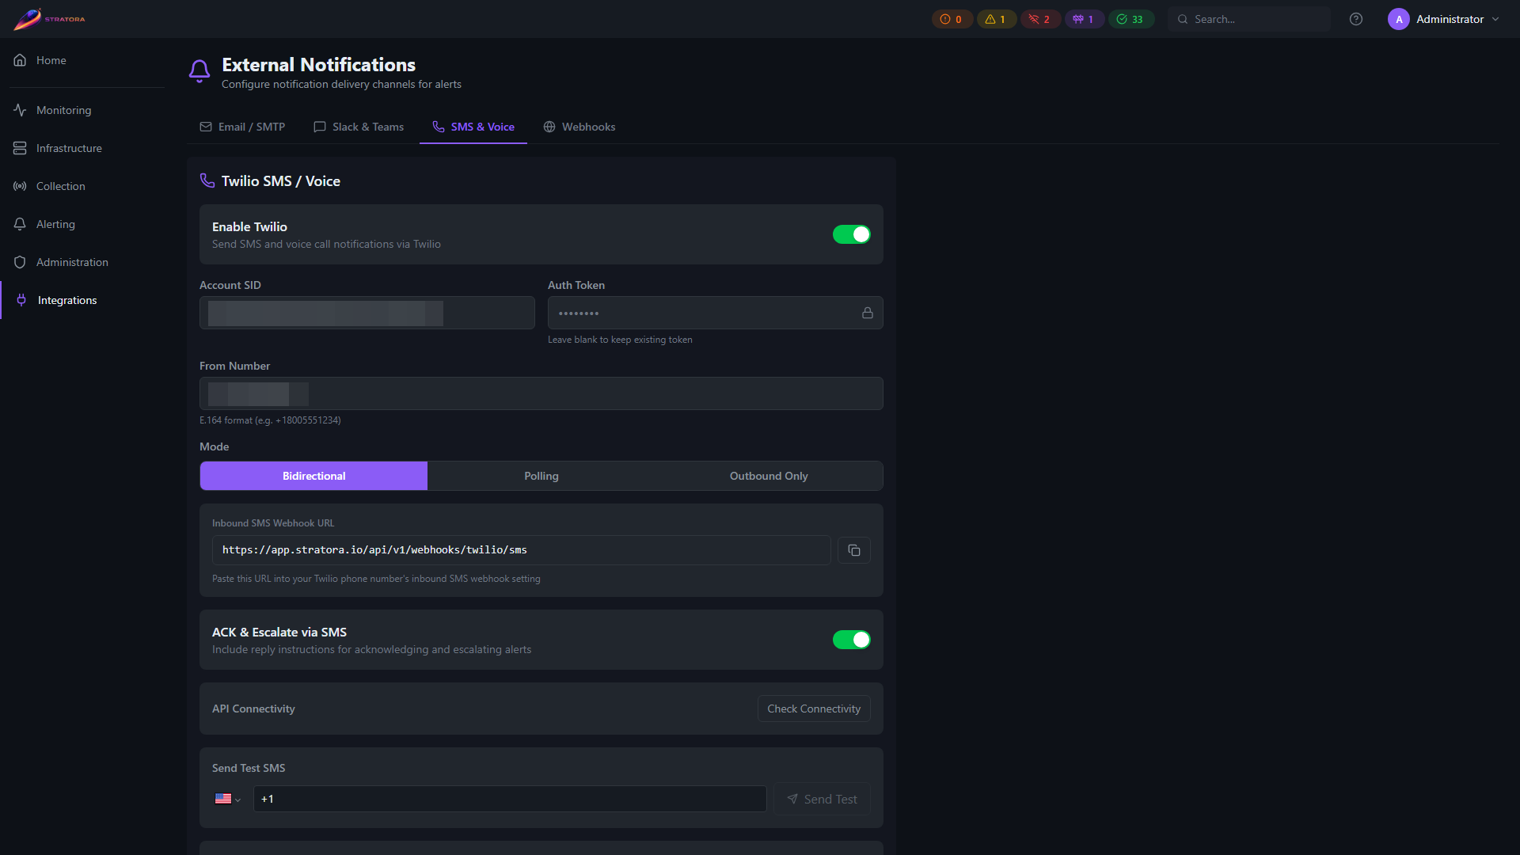The width and height of the screenshot is (1520, 855).
Task: Click the Send Test button
Action: pos(822,799)
